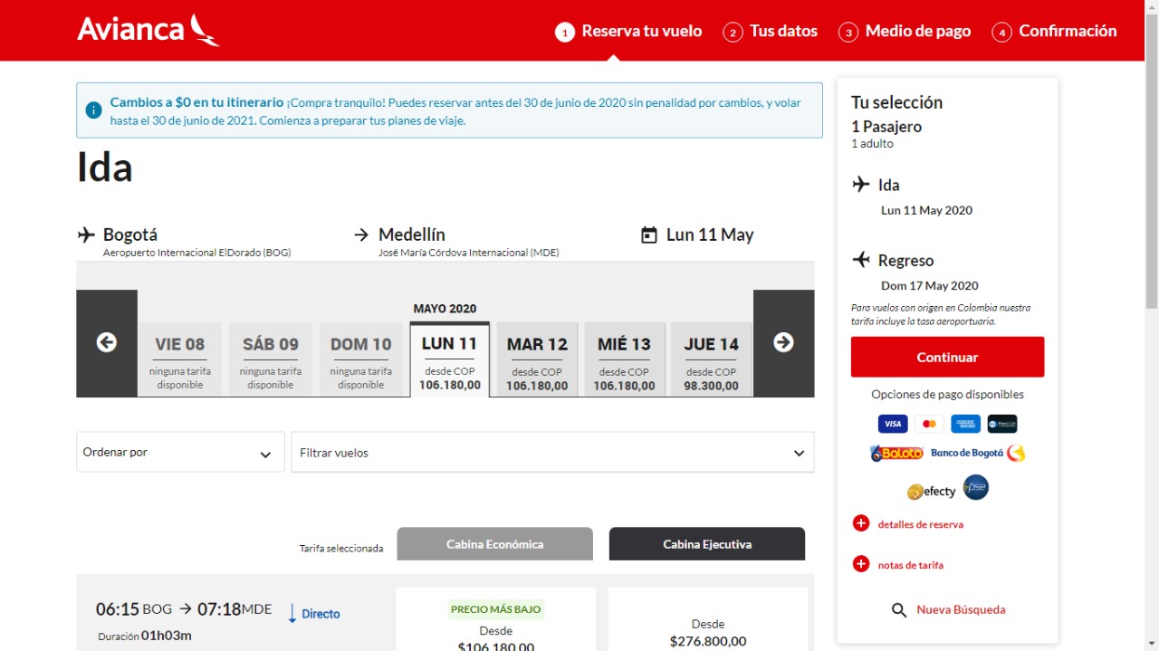
Task: Click the Lun 11 May date text
Action: [x=710, y=235]
